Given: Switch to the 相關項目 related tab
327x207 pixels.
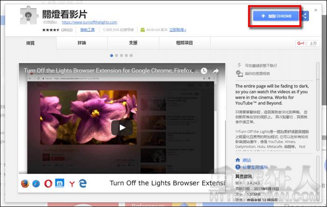Looking at the screenshot, I should coord(185,43).
